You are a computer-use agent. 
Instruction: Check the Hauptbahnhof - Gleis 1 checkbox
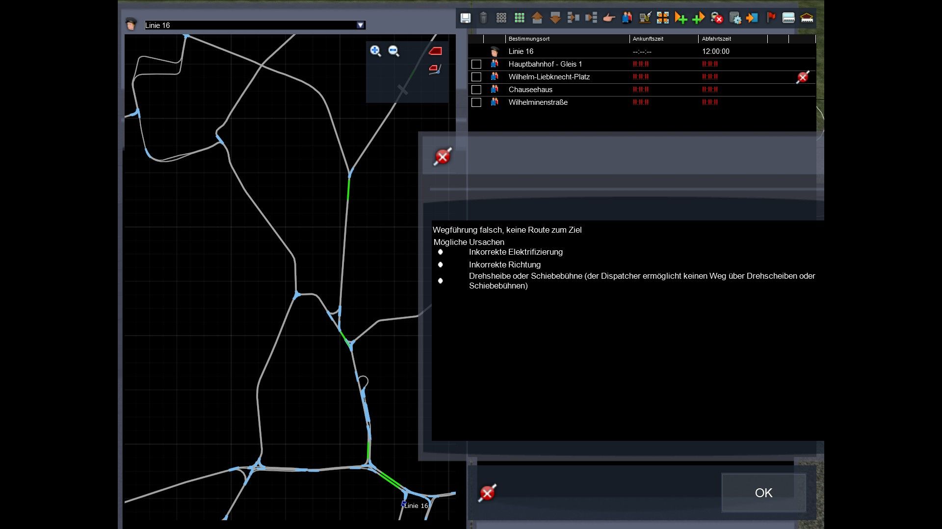pos(476,64)
